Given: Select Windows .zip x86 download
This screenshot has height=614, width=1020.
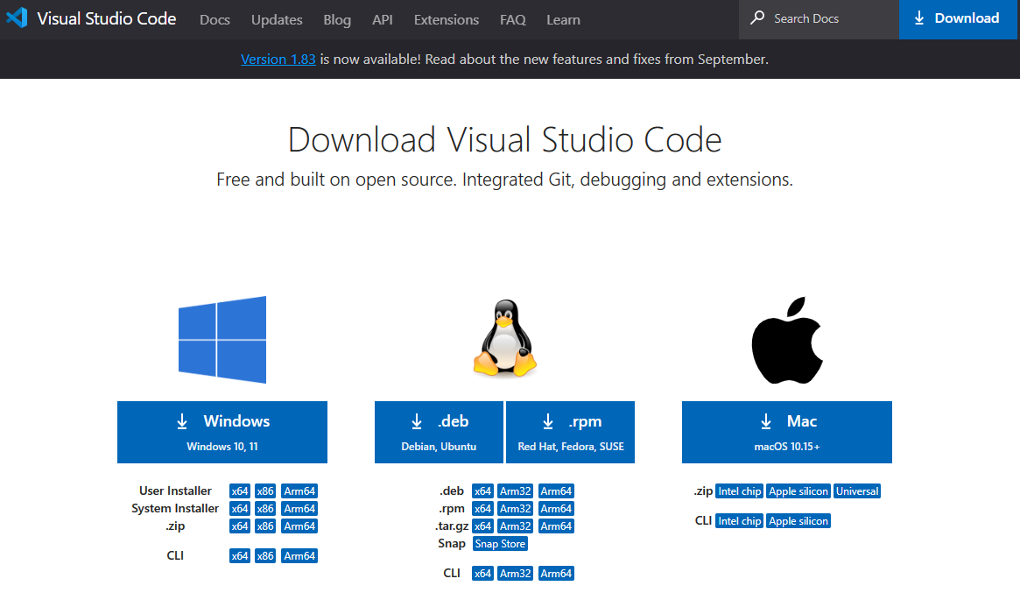Looking at the screenshot, I should click(x=264, y=526).
